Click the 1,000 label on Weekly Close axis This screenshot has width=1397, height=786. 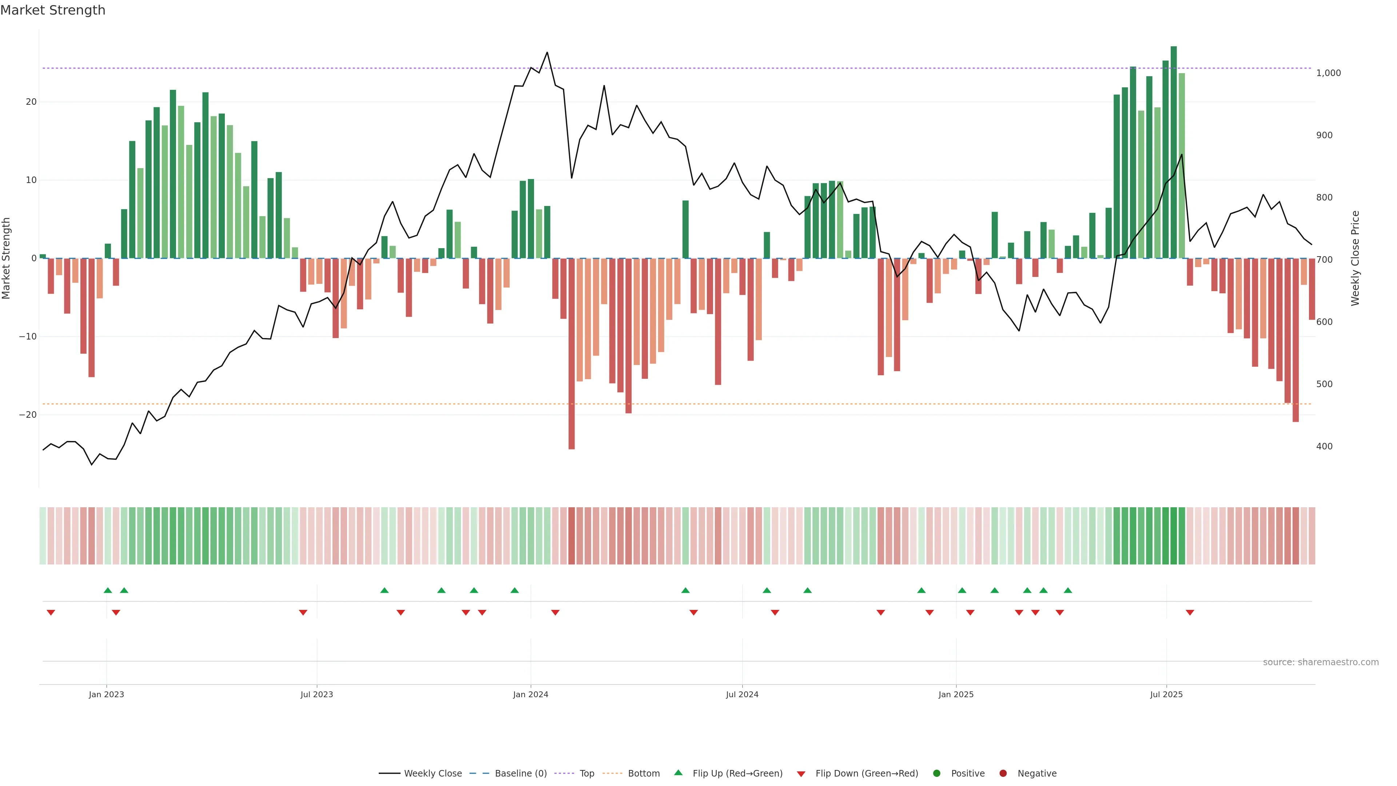1328,73
